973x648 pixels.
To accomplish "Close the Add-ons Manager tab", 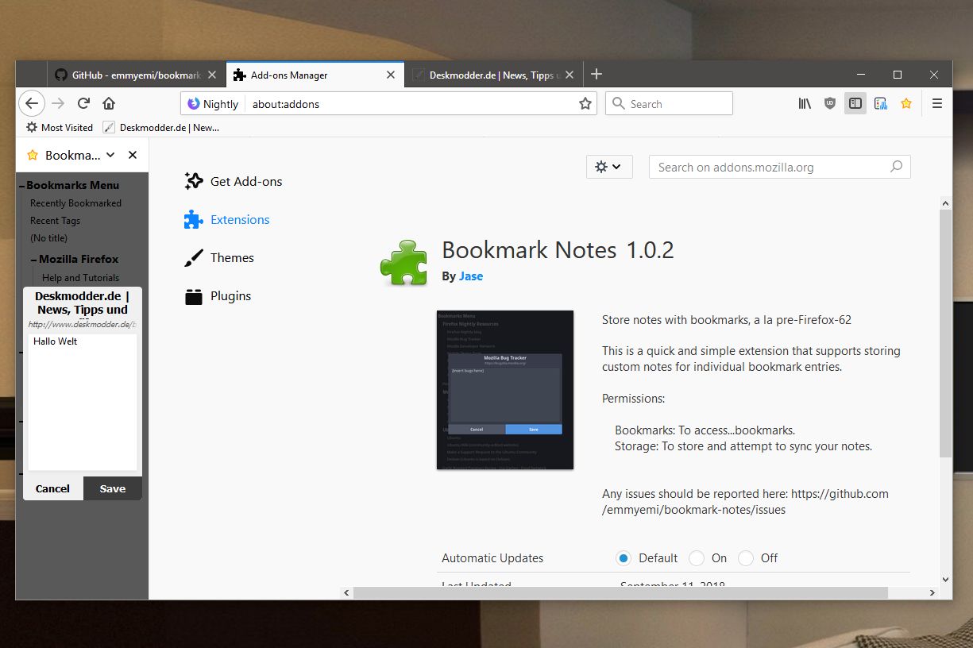I will [x=391, y=75].
